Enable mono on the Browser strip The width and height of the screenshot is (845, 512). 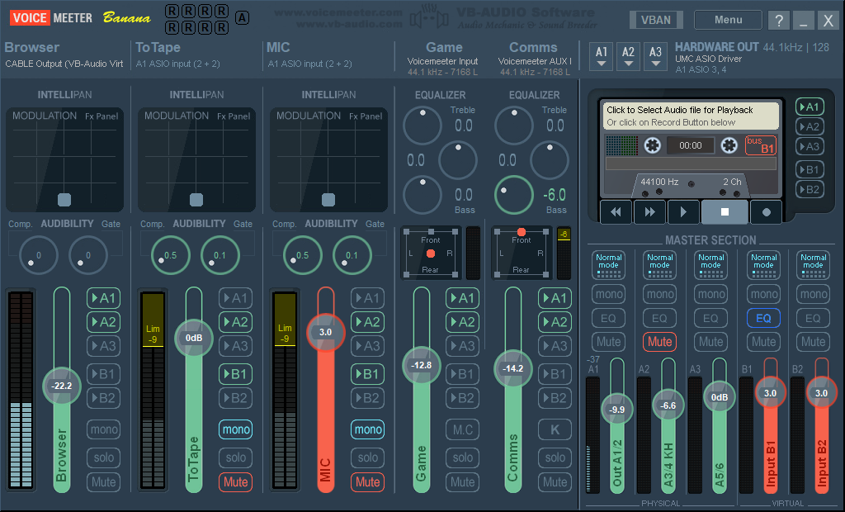pos(103,429)
